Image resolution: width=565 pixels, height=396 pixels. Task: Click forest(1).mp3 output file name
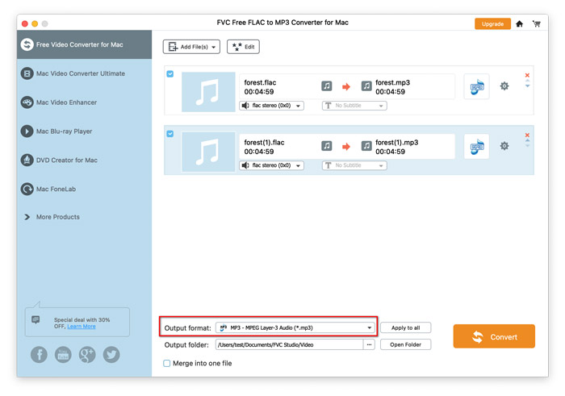point(397,142)
